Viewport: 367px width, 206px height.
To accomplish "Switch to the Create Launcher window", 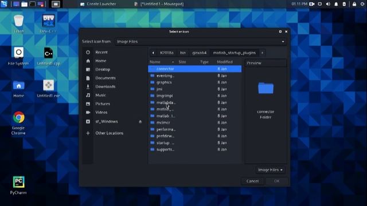I will tap(98, 4).
